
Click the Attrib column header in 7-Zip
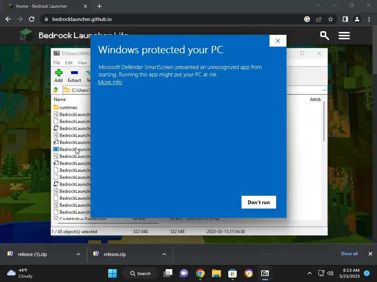tap(315, 99)
